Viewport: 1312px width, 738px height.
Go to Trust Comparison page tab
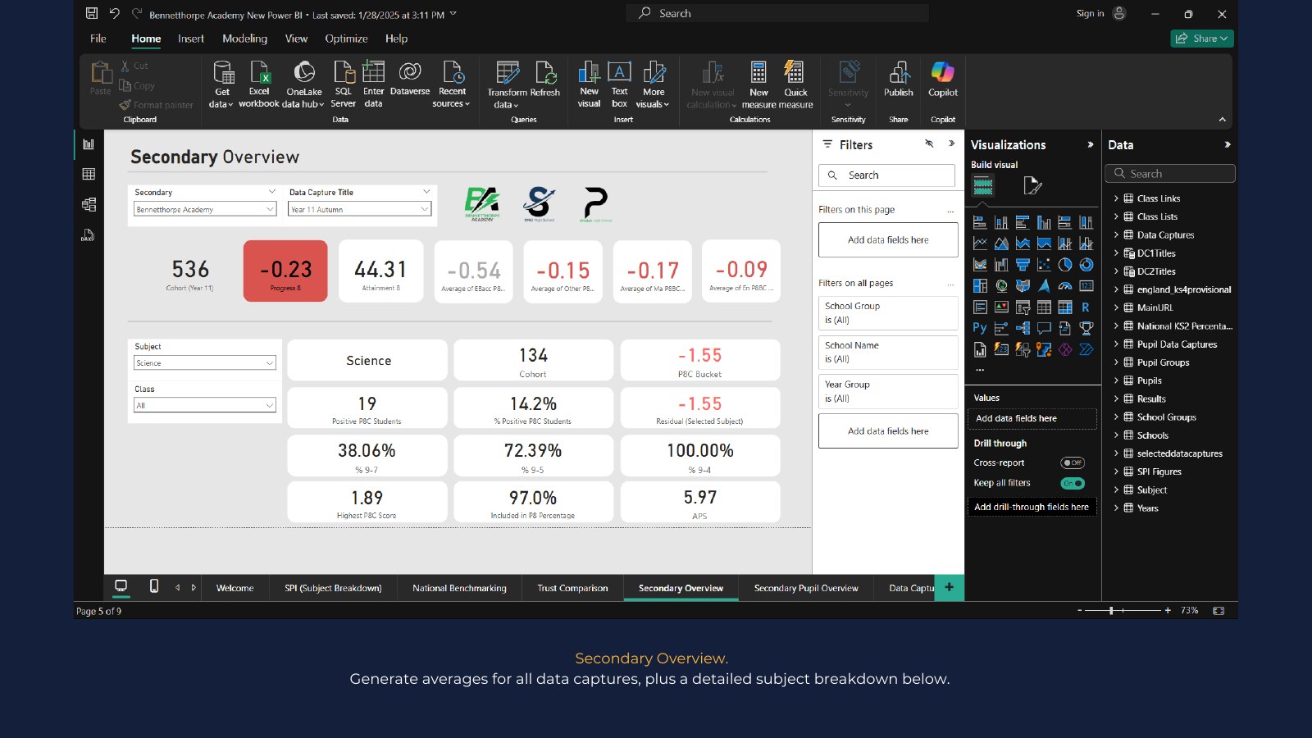point(572,588)
